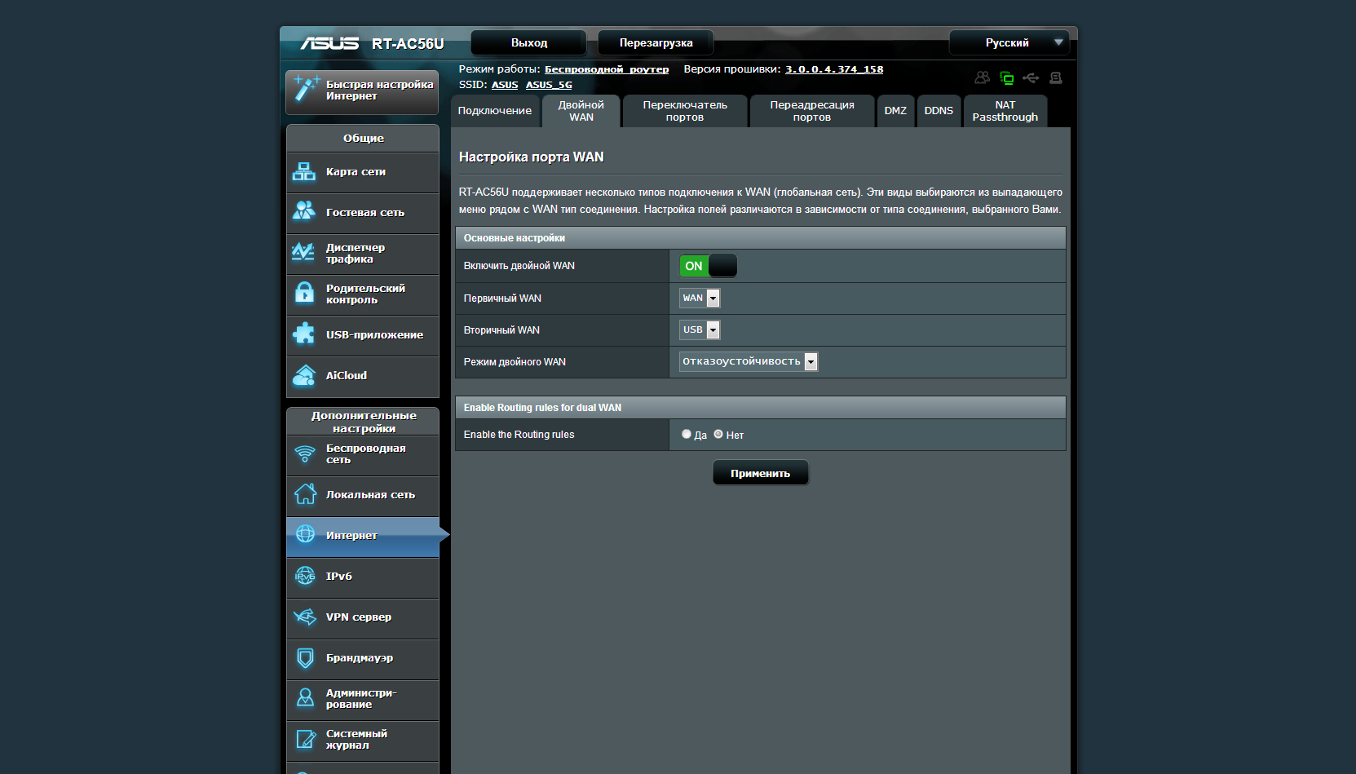Click the AiCloud cloud icon

pyautogui.click(x=304, y=375)
